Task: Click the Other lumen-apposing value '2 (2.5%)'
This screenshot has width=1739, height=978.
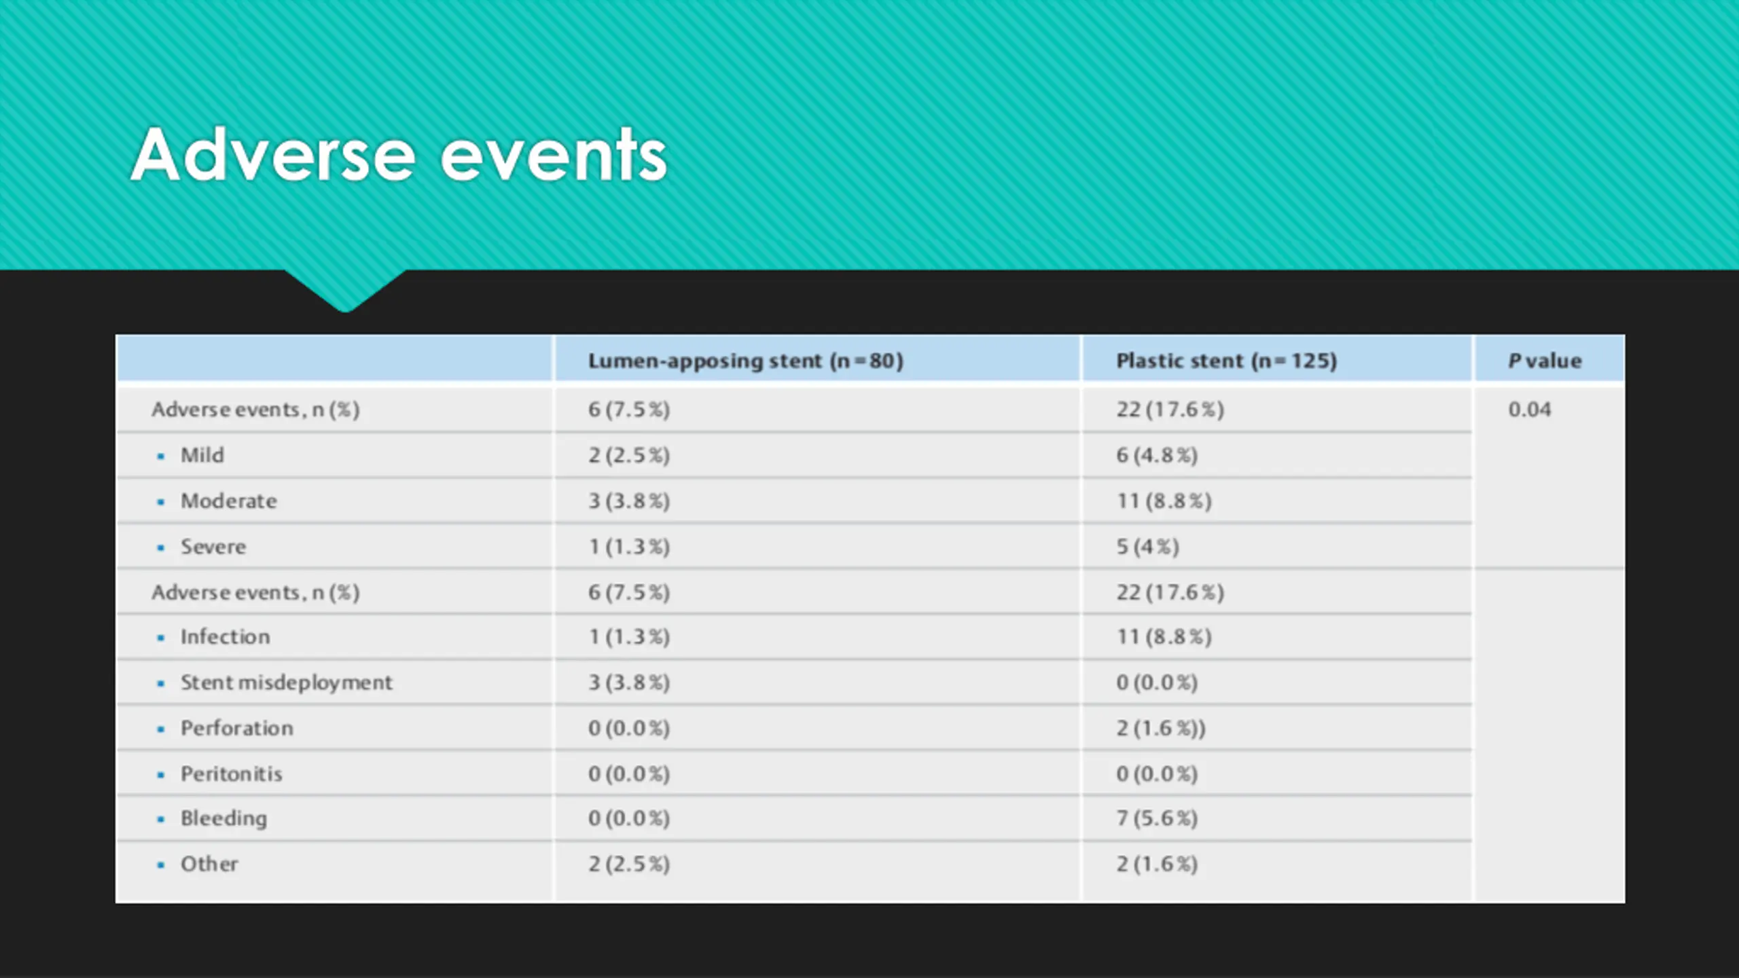Action: 629,864
